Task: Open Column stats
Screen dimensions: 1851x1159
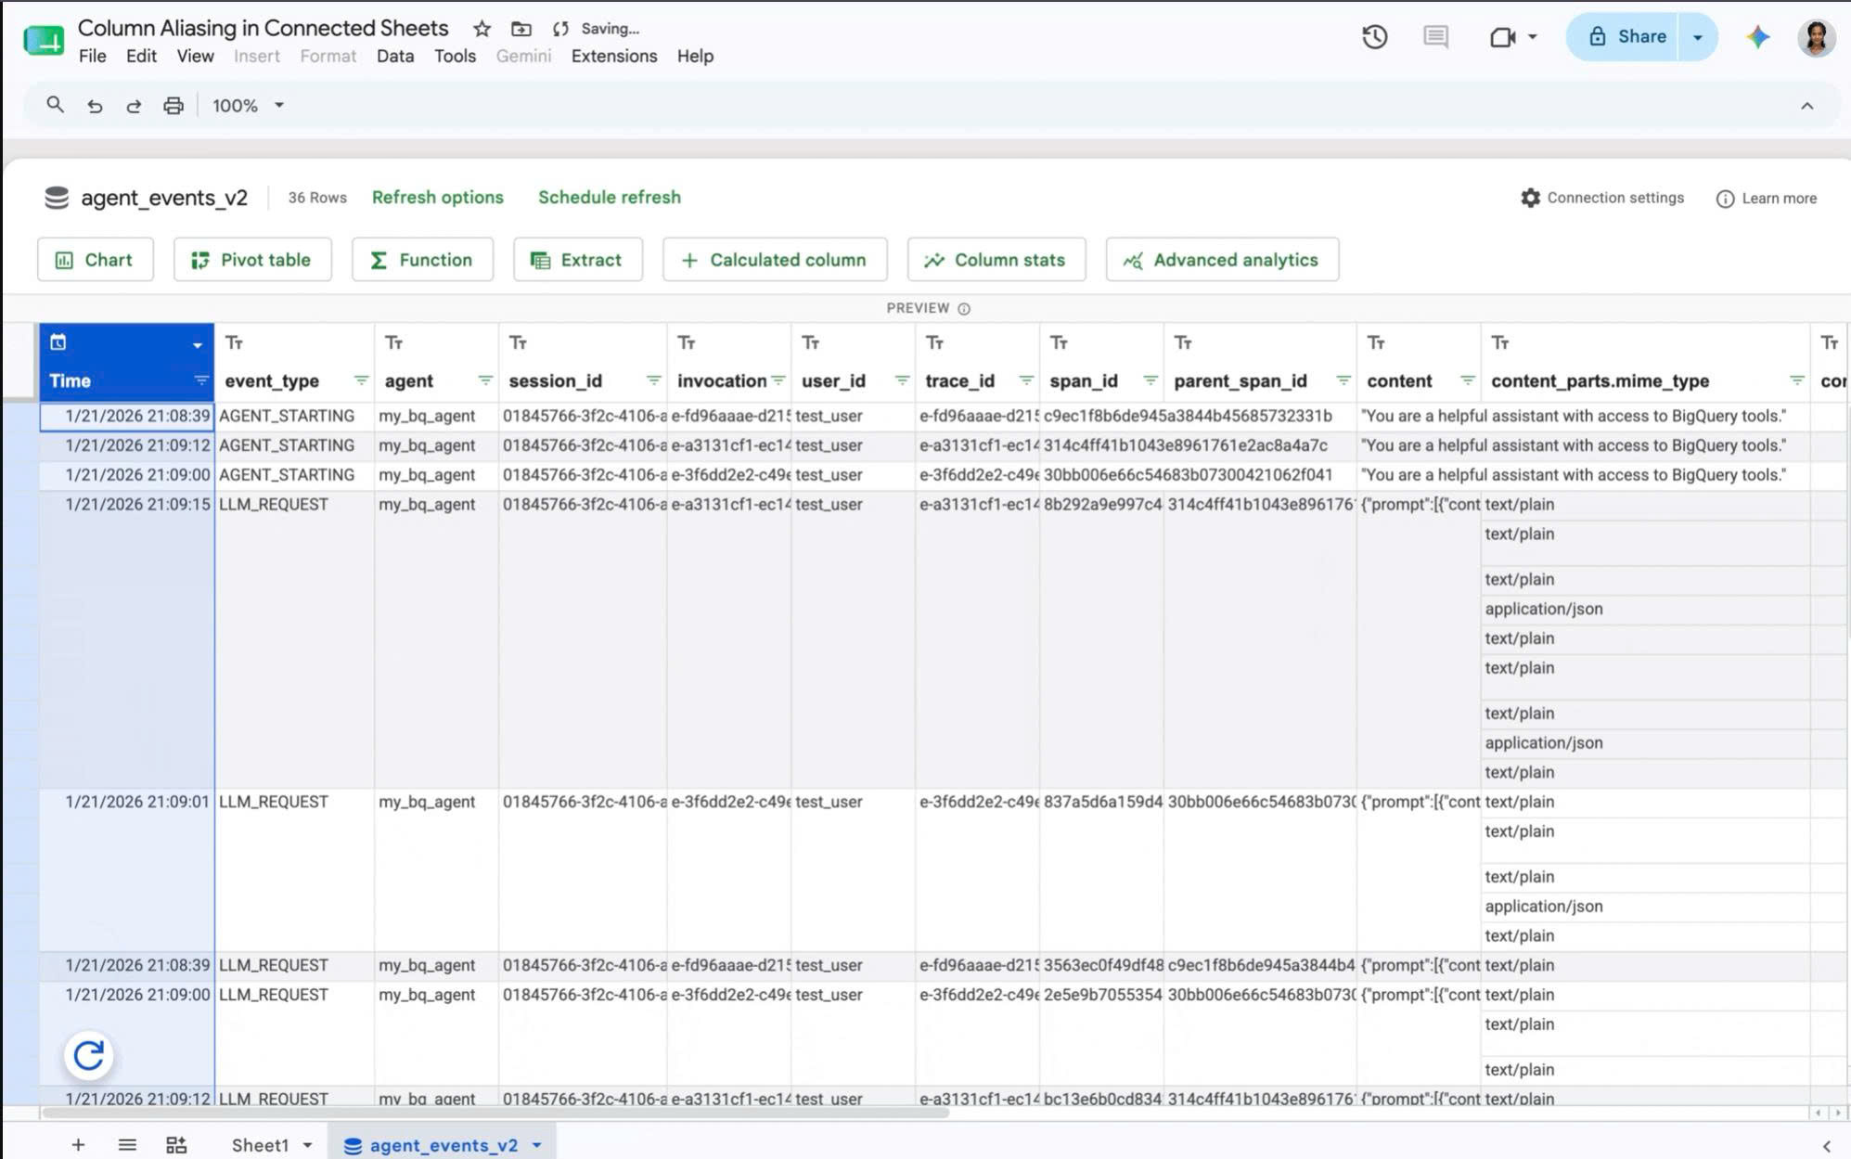Action: pyautogui.click(x=996, y=260)
